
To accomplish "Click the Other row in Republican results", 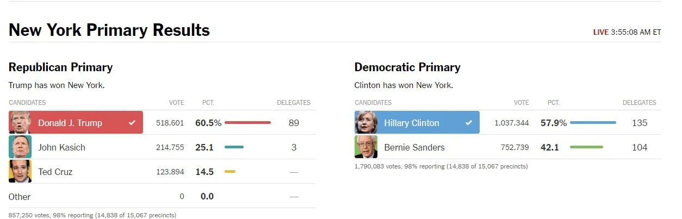I will [x=20, y=197].
